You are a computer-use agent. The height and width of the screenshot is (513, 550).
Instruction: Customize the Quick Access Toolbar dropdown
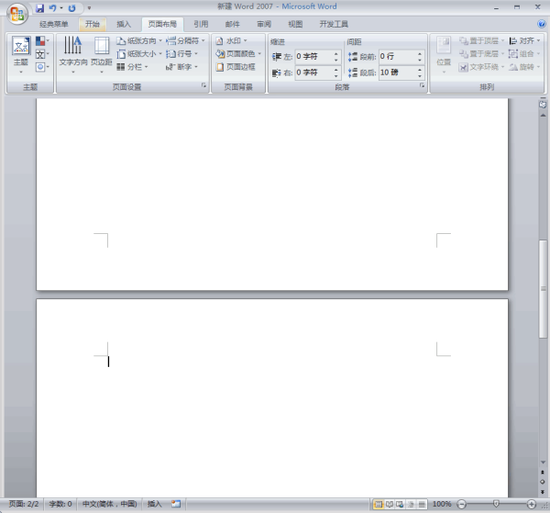point(89,8)
